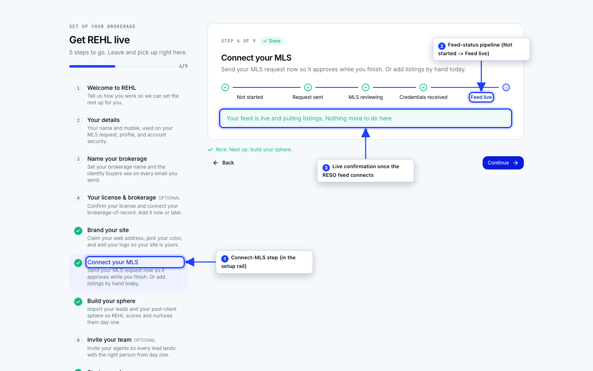Click the step 8 number circle for Invite your team

78,340
